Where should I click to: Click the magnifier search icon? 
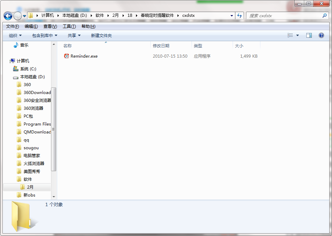pyautogui.click(x=324, y=15)
